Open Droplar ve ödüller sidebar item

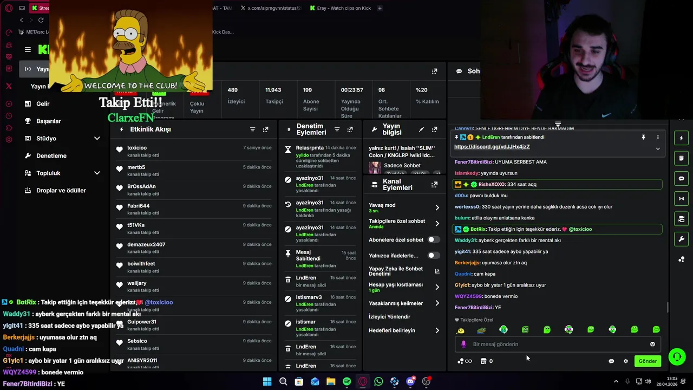click(61, 191)
